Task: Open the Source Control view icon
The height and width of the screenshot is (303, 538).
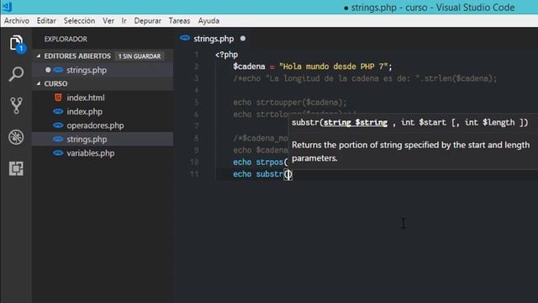Action: point(16,105)
